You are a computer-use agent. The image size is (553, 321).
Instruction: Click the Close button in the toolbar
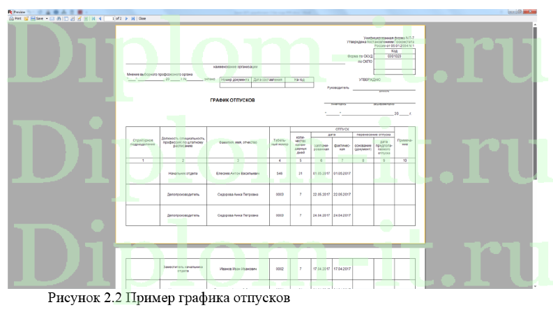click(x=142, y=18)
